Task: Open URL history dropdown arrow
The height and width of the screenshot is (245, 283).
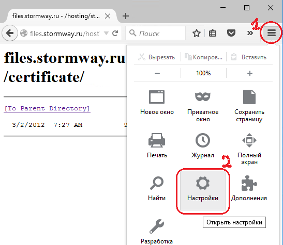Action: [x=106, y=34]
